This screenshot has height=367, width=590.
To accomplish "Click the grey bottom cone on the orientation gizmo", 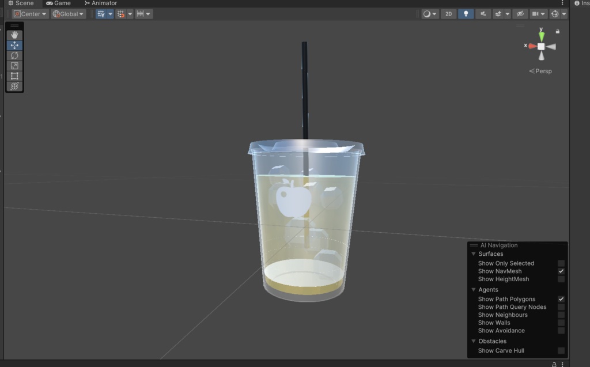I will point(541,56).
